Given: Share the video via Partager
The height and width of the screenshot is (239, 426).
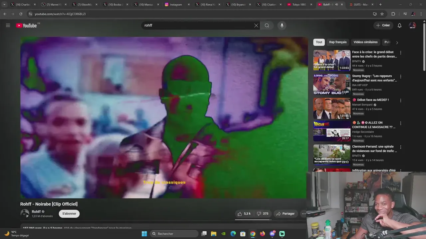Looking at the screenshot, I should click(x=286, y=214).
